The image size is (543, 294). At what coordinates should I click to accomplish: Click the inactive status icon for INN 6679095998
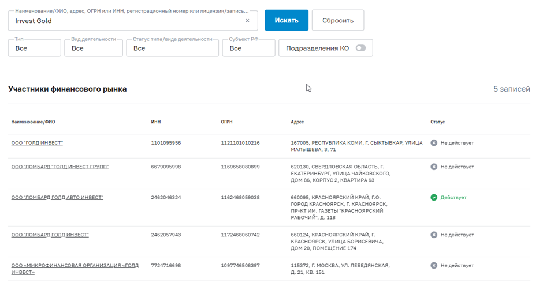point(434,167)
